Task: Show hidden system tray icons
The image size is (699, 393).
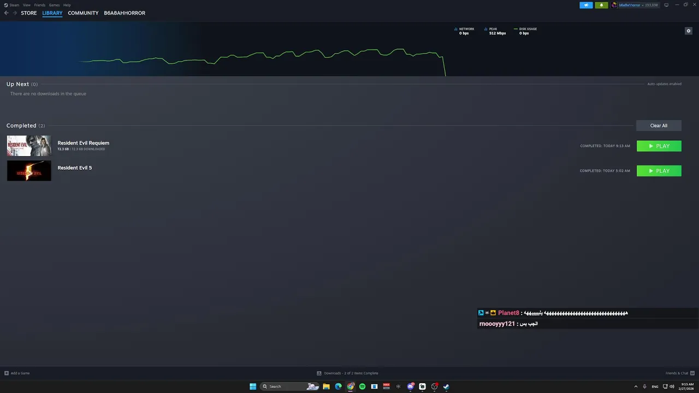Action: pyautogui.click(x=636, y=386)
